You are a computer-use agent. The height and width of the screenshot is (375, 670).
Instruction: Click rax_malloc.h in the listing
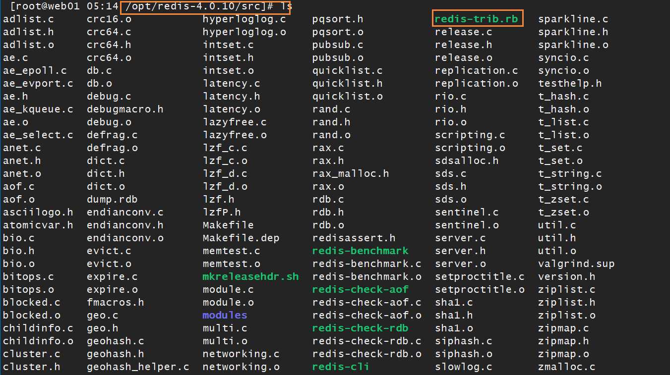(351, 173)
